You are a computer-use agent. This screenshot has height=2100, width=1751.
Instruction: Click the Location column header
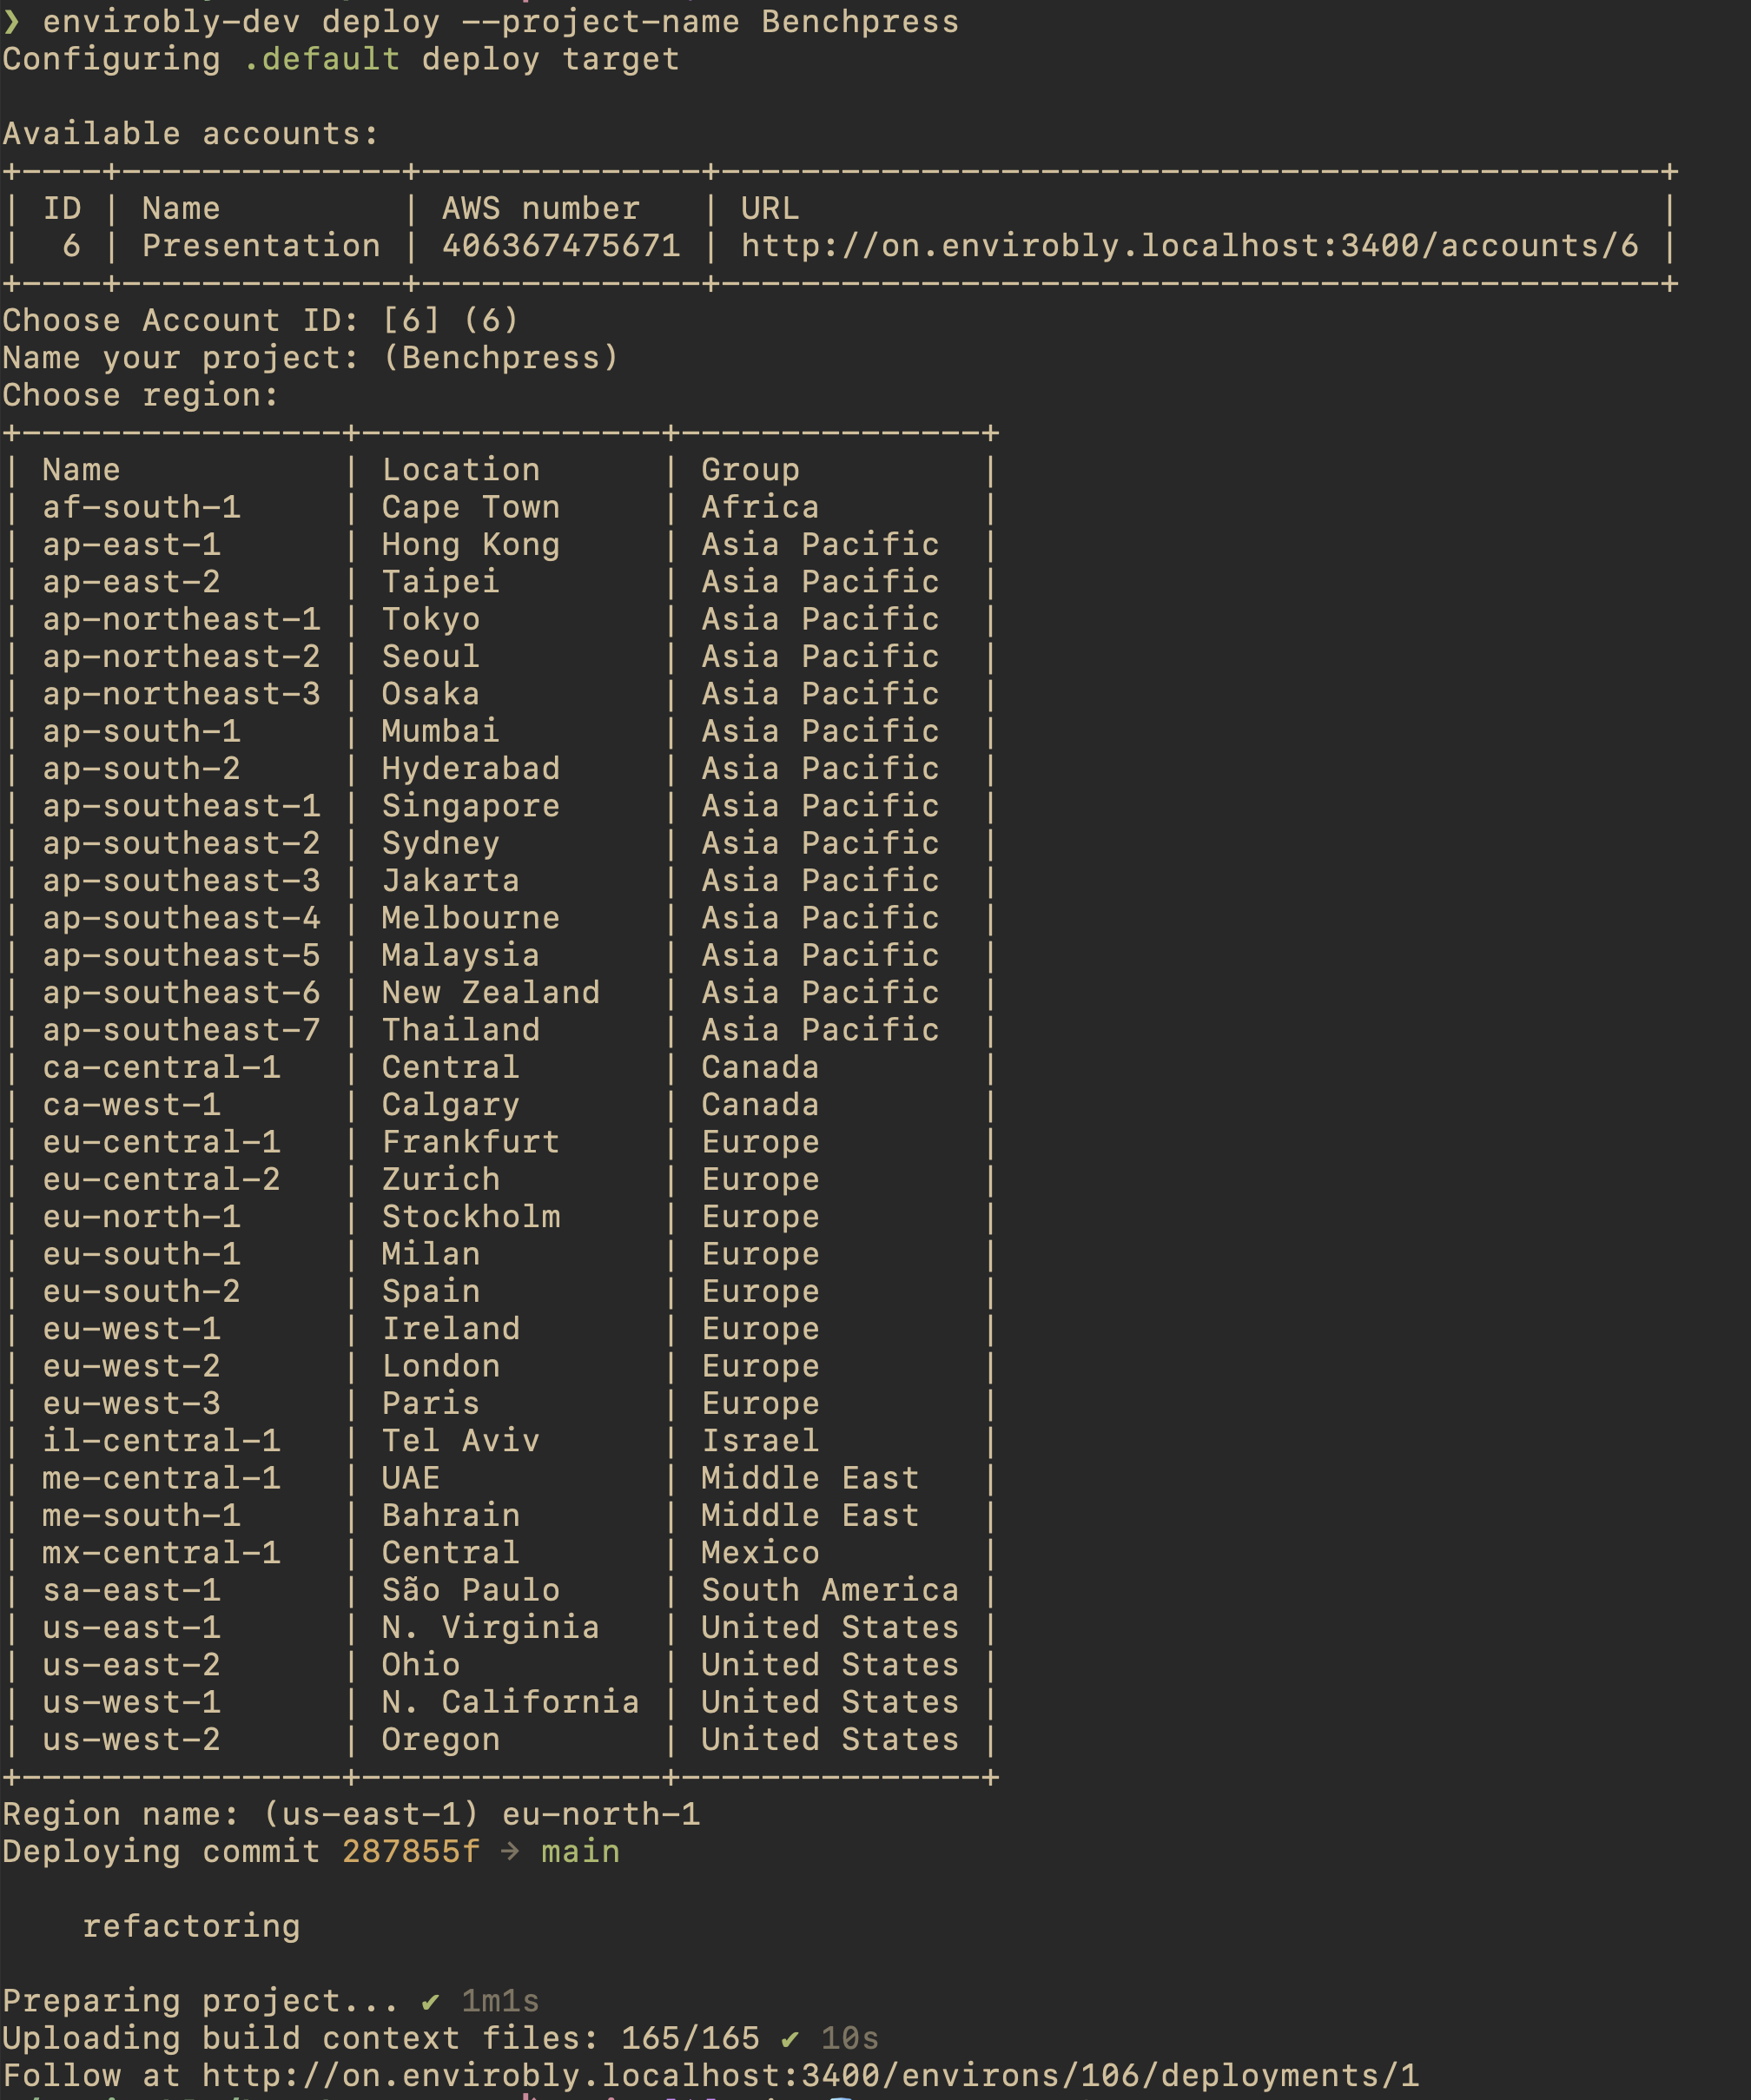point(462,469)
